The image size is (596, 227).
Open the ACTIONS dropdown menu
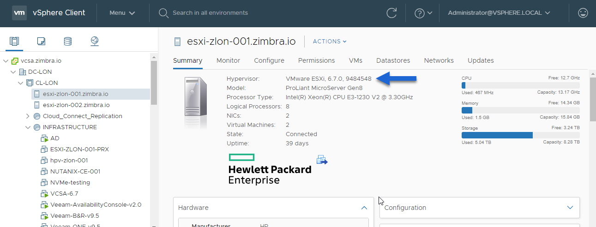click(330, 42)
